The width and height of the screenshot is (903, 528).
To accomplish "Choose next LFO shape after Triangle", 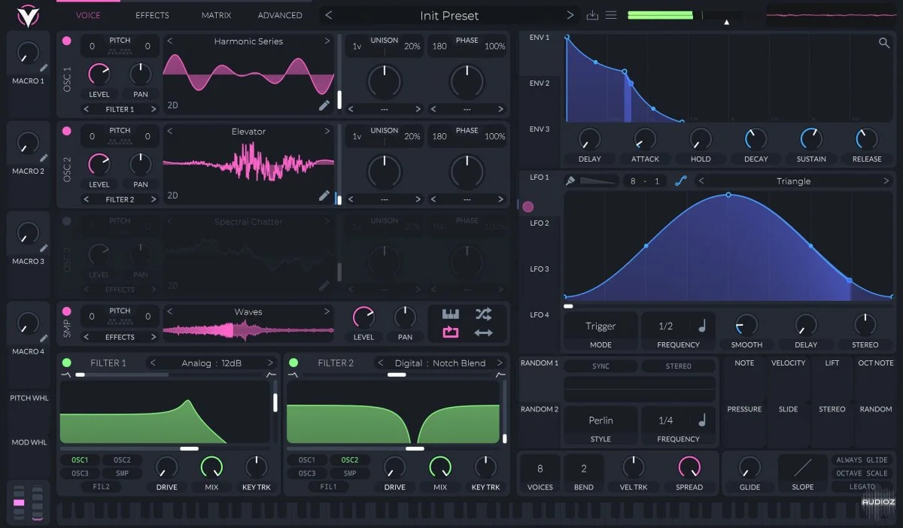I will click(x=886, y=181).
